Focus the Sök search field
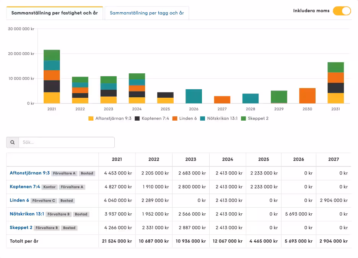358x258 pixels. click(67, 142)
